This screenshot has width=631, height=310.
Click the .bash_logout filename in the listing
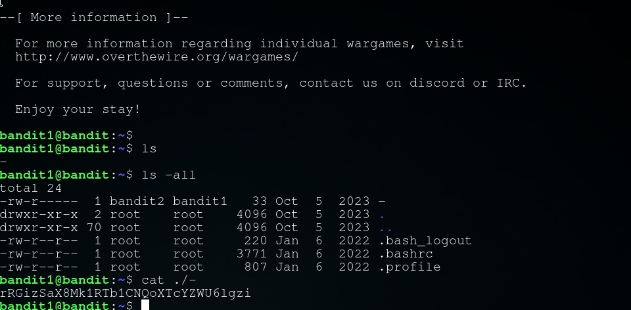[x=425, y=240]
